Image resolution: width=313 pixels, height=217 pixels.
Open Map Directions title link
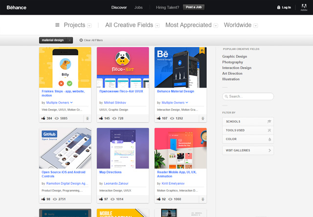(111, 172)
